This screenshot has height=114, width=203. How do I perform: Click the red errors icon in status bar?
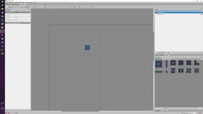click(9, 113)
